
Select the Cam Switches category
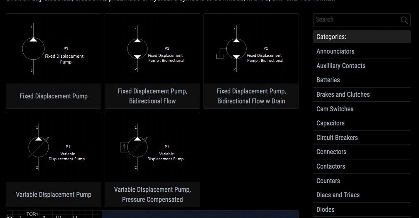point(335,109)
